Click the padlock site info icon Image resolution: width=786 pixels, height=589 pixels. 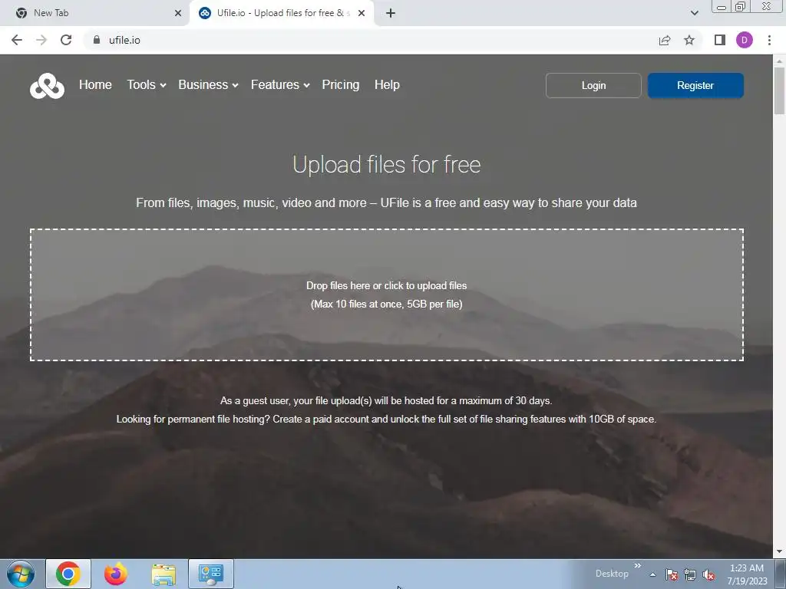click(97, 40)
